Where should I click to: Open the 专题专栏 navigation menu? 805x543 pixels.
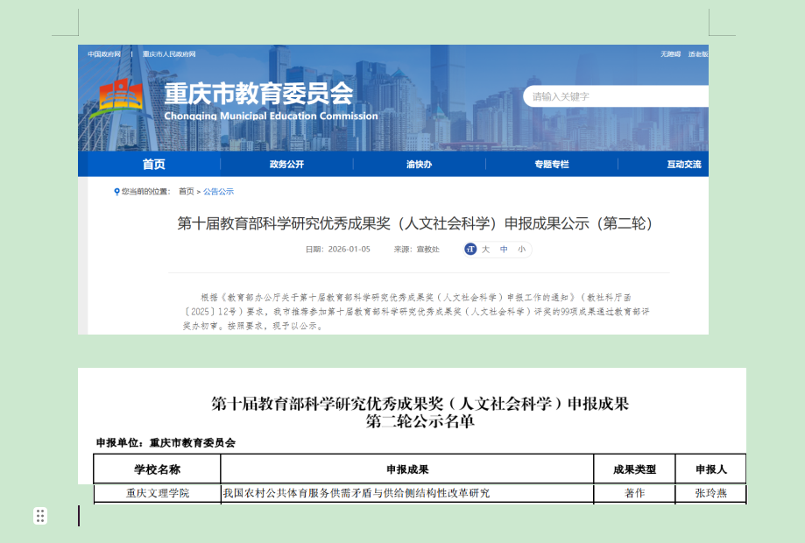550,164
